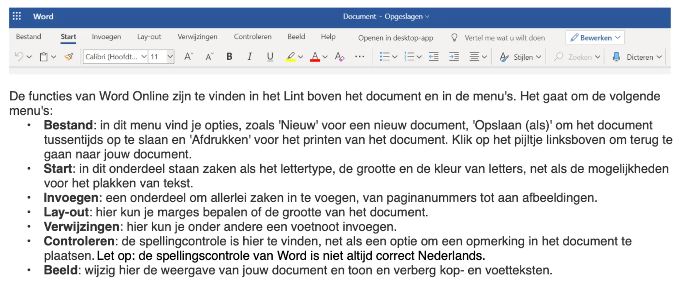Screen dimensions: 678x306
Task: Apply the red font color
Action: point(315,56)
